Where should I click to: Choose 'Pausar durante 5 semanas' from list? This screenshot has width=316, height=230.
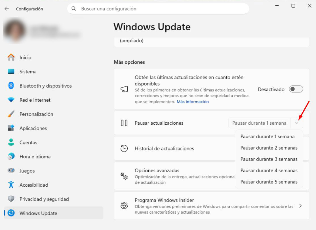269,182
